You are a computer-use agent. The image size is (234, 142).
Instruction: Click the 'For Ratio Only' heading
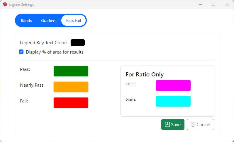[145, 74]
